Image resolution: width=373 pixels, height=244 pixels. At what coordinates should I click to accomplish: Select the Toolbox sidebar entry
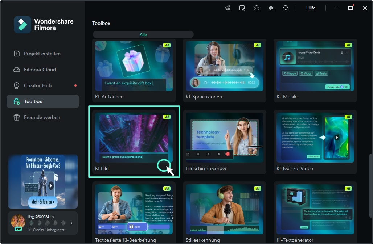click(x=43, y=101)
